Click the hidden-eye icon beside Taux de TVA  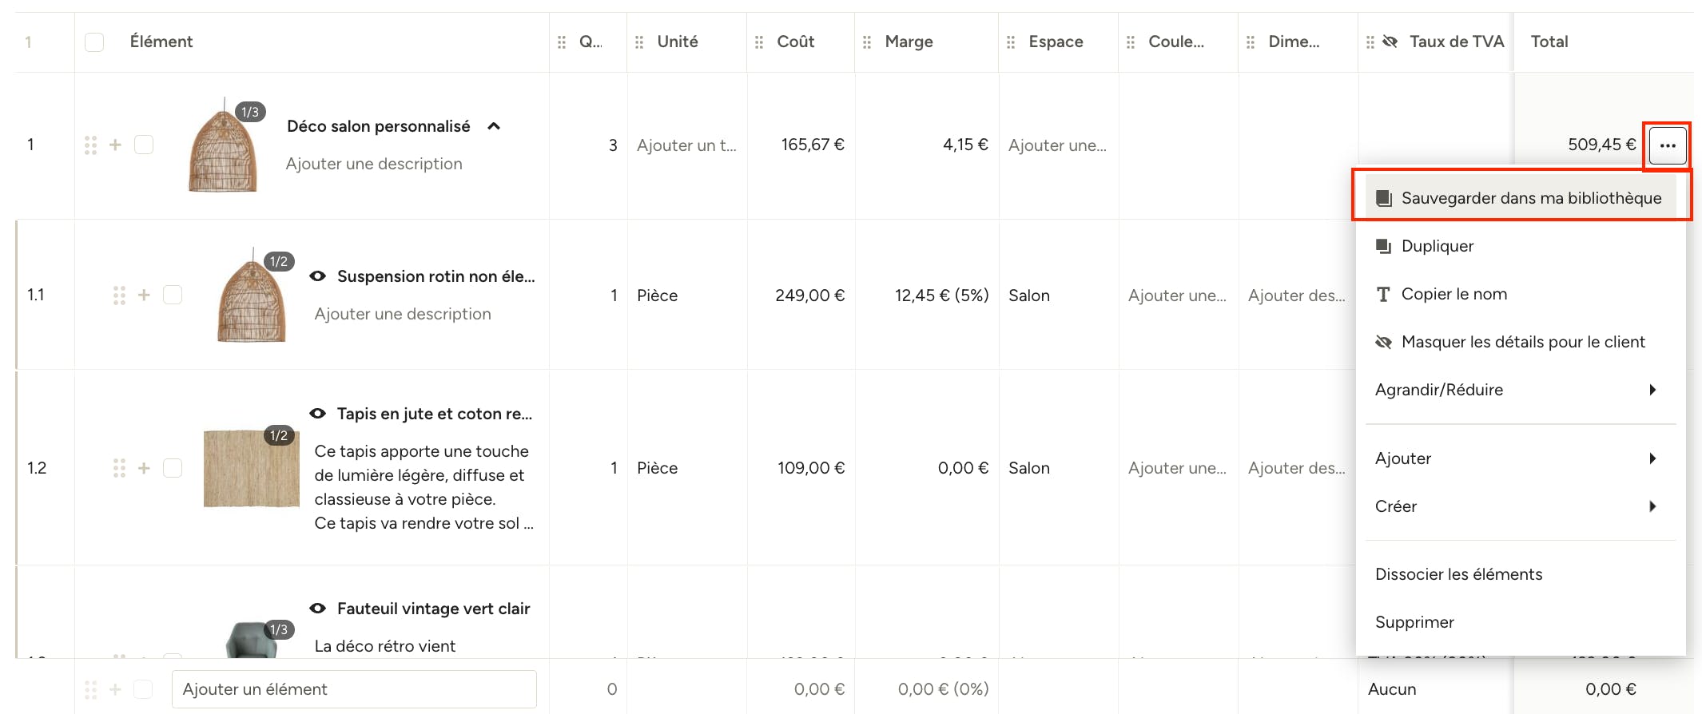[x=1390, y=42]
